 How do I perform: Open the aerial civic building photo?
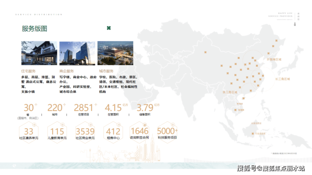(x=116, y=53)
